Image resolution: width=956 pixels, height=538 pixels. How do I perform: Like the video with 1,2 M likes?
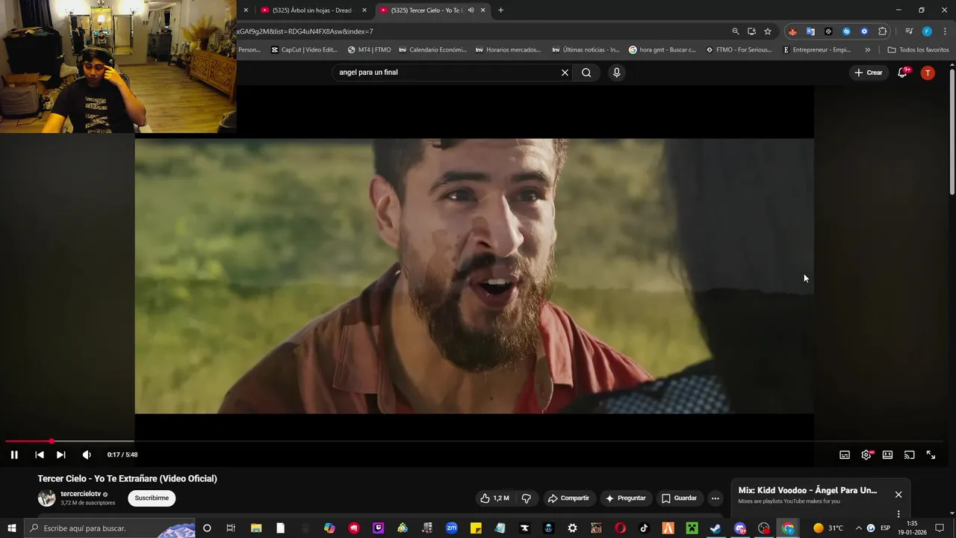point(494,498)
